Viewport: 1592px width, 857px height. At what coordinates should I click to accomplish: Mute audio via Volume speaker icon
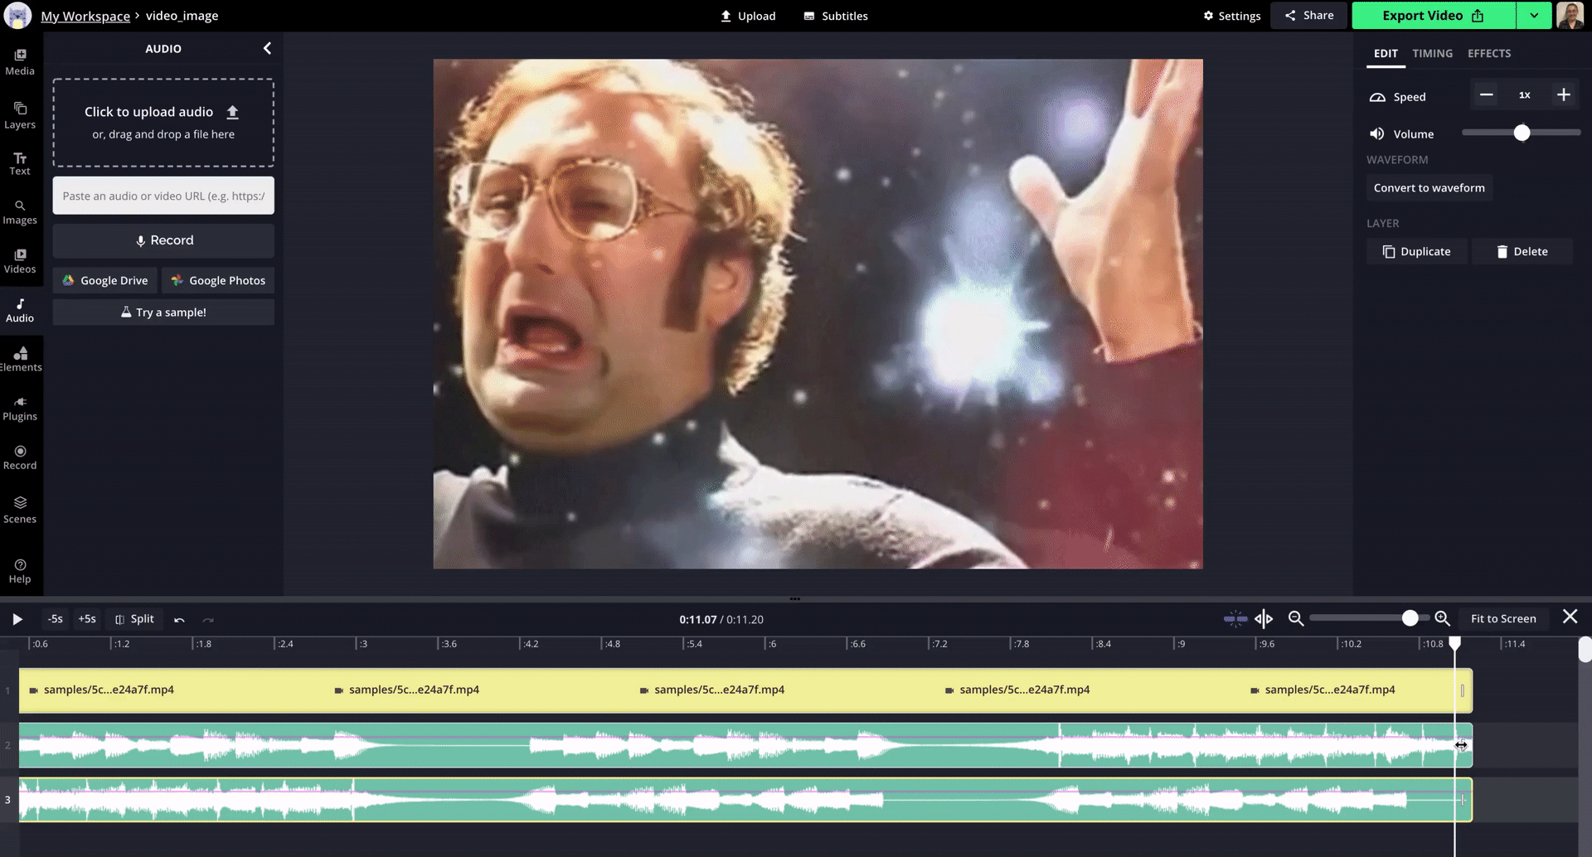point(1377,133)
